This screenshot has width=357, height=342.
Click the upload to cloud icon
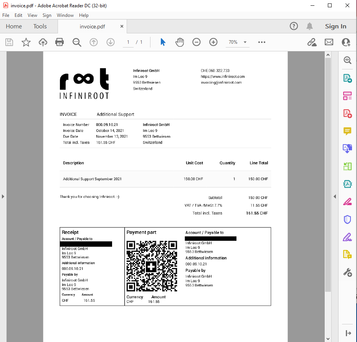[43, 42]
